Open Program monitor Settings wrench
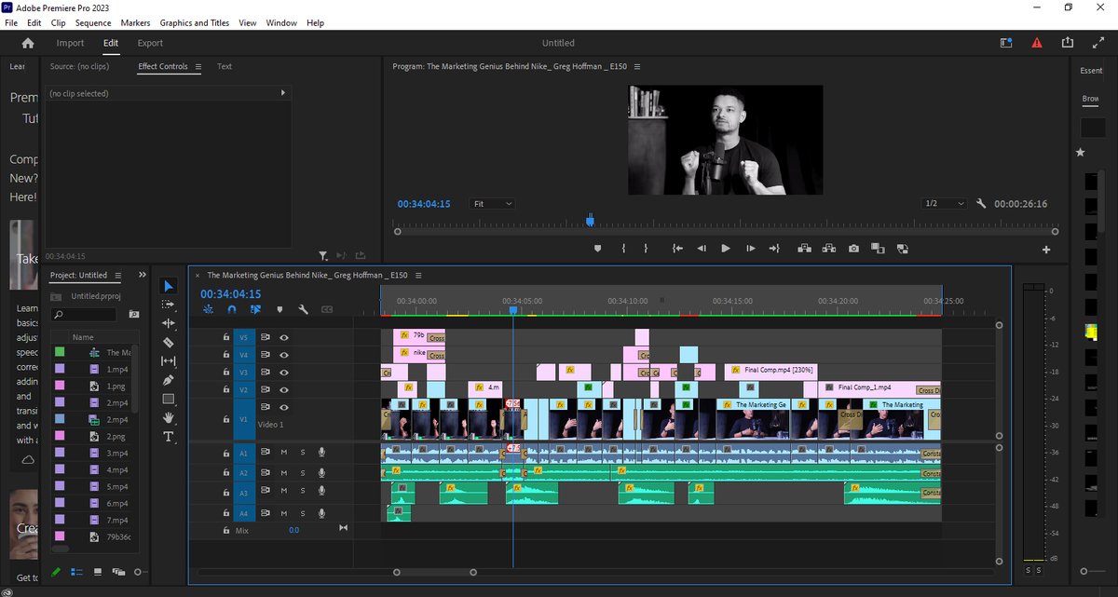Image resolution: width=1118 pixels, height=597 pixels. pyautogui.click(x=981, y=203)
